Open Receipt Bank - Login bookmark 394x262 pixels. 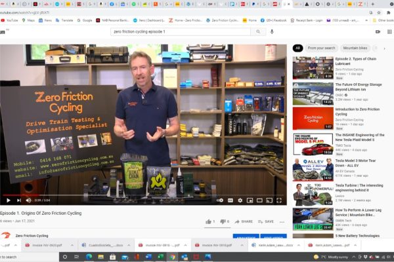(x=307, y=20)
